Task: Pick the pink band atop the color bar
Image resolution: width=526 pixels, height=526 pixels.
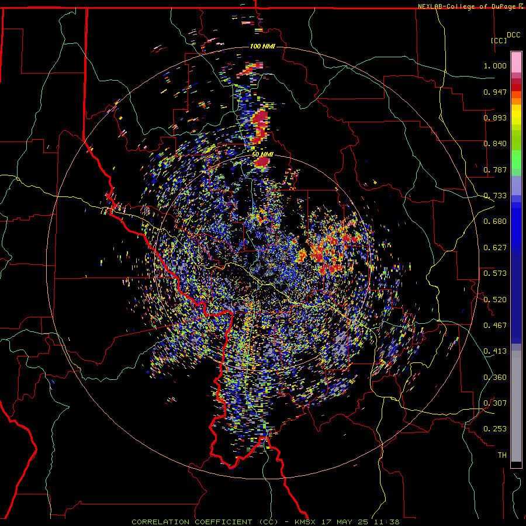Action: (x=516, y=63)
